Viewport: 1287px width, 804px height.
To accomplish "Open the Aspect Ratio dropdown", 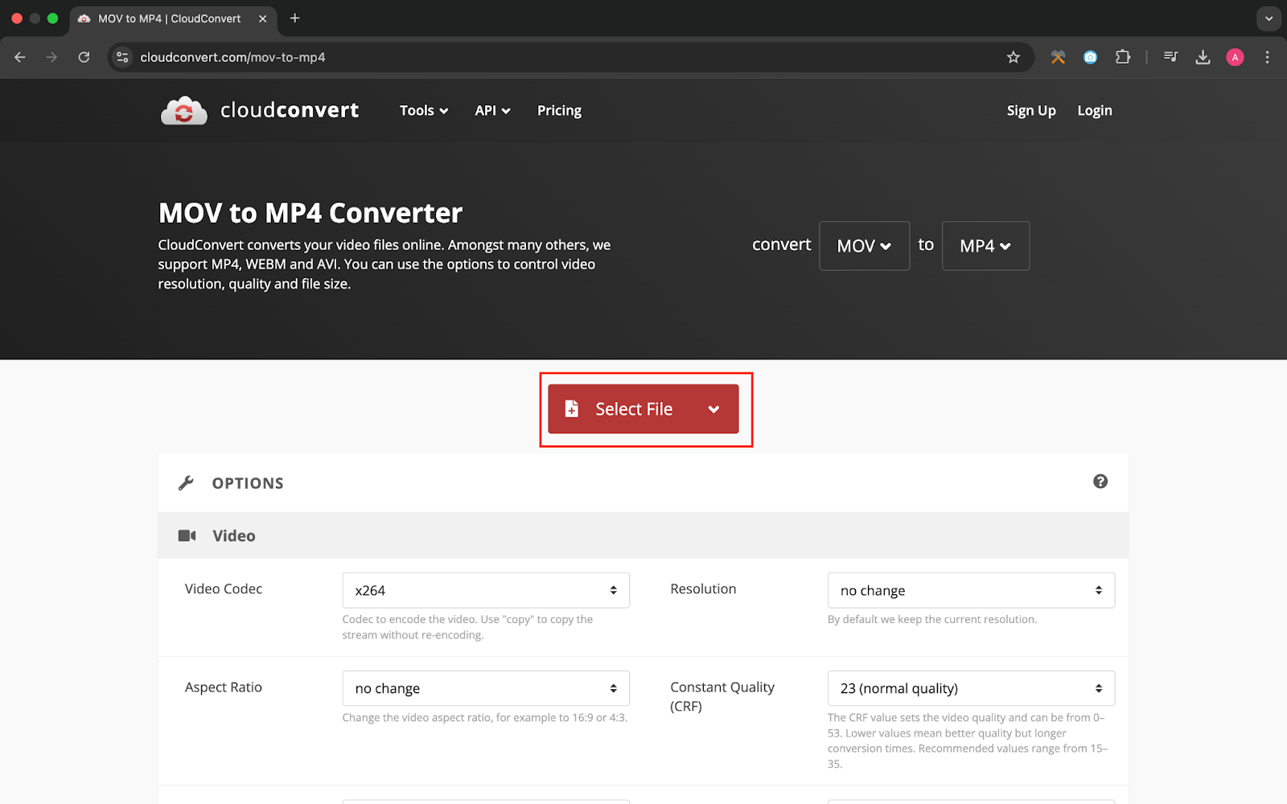I will pyautogui.click(x=486, y=688).
